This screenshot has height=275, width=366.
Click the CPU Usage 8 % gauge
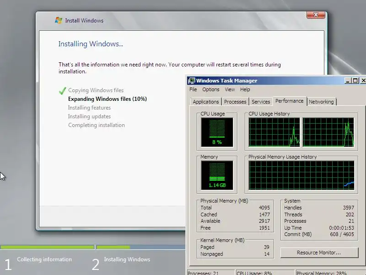coord(217,132)
